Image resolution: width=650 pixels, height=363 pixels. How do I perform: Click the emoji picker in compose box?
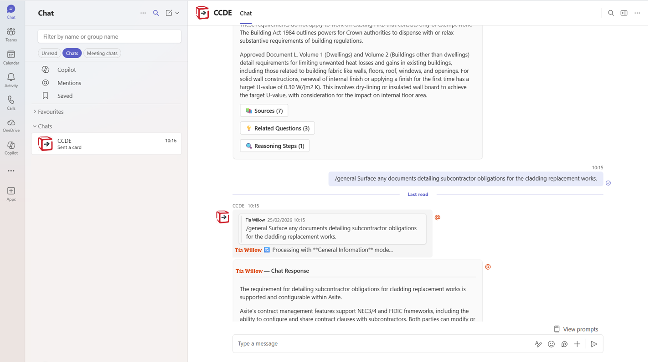coord(551,344)
